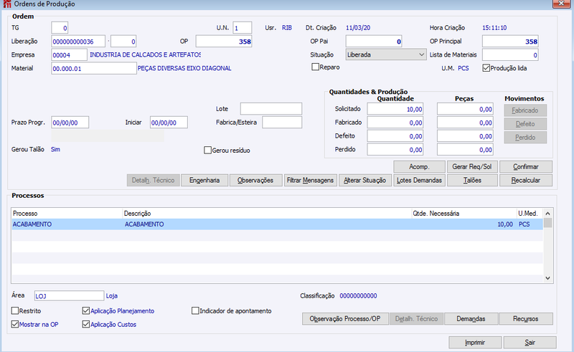
Task: Click the Iniciar date field
Action: pos(169,123)
